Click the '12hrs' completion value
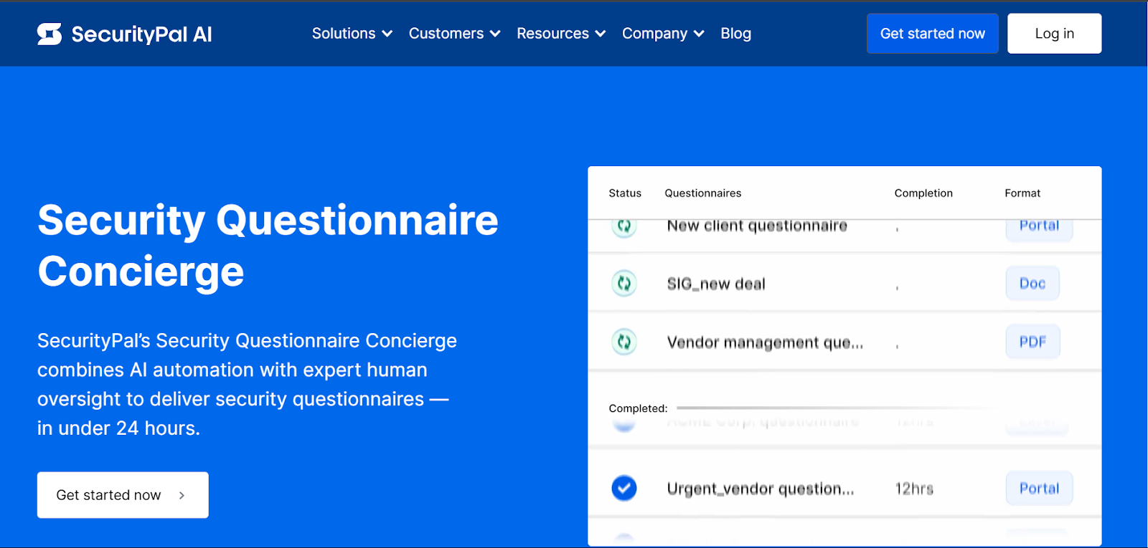The image size is (1148, 548). pos(914,489)
